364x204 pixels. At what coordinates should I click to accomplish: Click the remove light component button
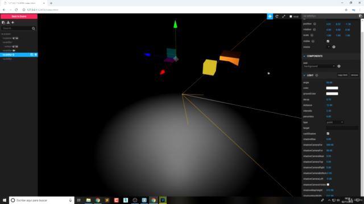(354, 75)
